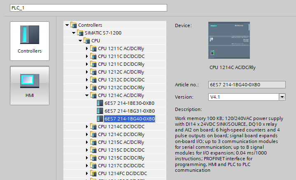The image size is (296, 180).
Task: Click module icon of 6ES7 214-1BG40-0XB0
Action: click(100, 119)
